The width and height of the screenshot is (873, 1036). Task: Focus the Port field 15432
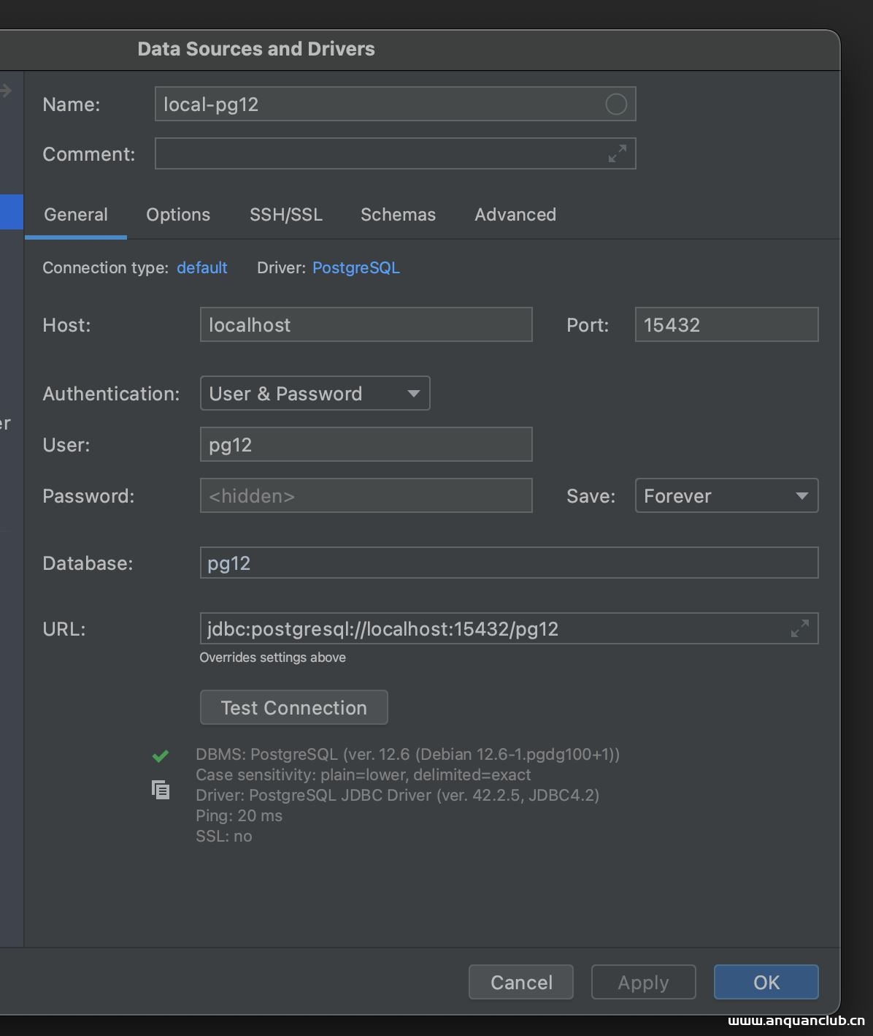point(726,324)
